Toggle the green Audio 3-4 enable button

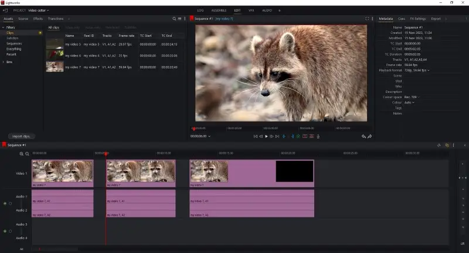5,231
